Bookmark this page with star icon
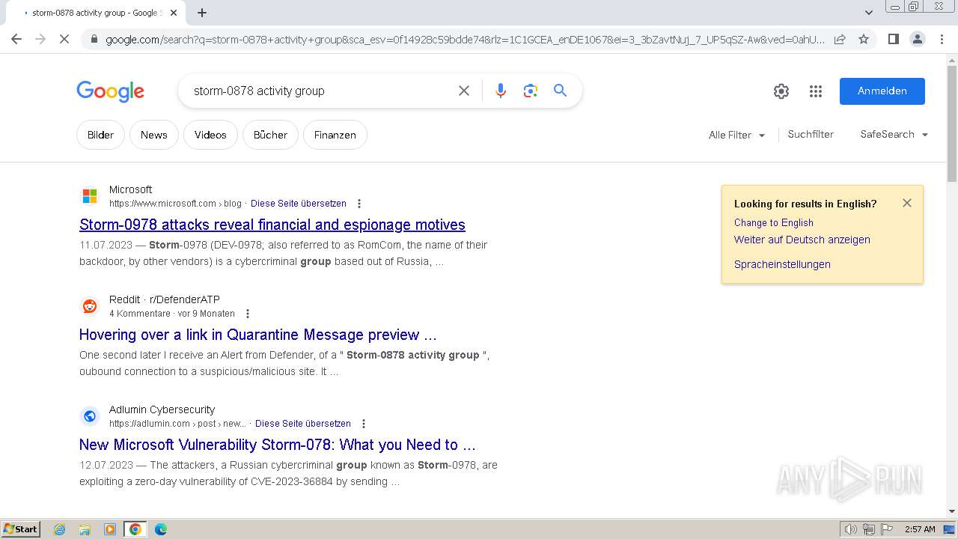958x539 pixels. pos(864,39)
